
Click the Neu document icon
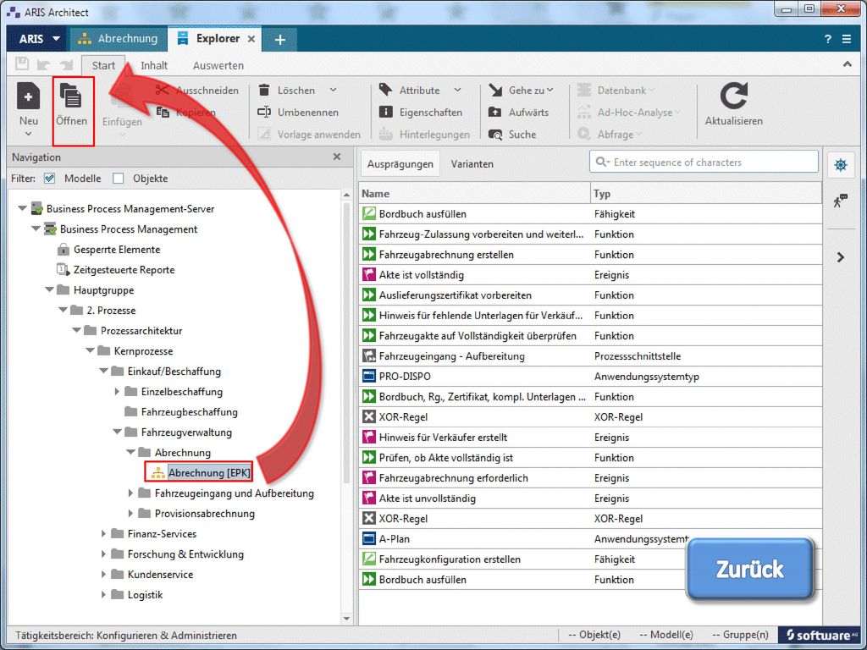pos(28,96)
